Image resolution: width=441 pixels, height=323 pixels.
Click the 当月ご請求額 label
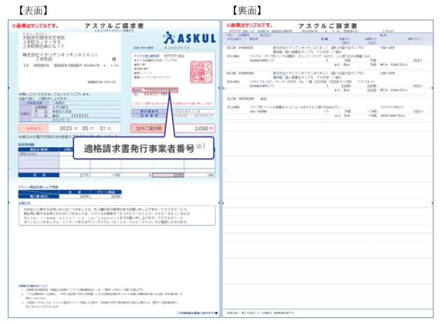coord(149,129)
